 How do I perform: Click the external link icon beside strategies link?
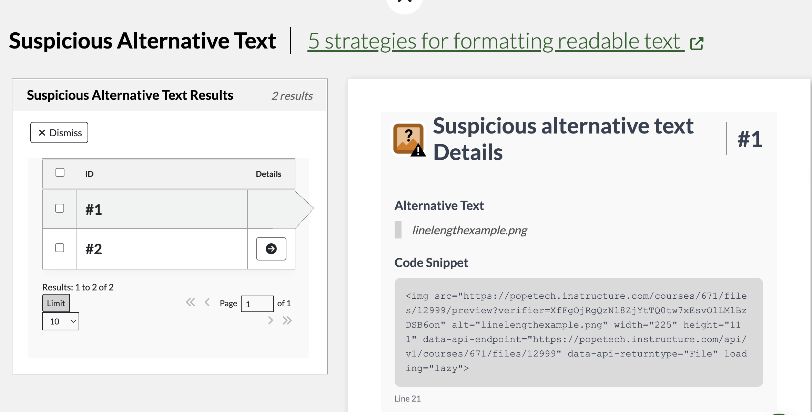pyautogui.click(x=697, y=43)
